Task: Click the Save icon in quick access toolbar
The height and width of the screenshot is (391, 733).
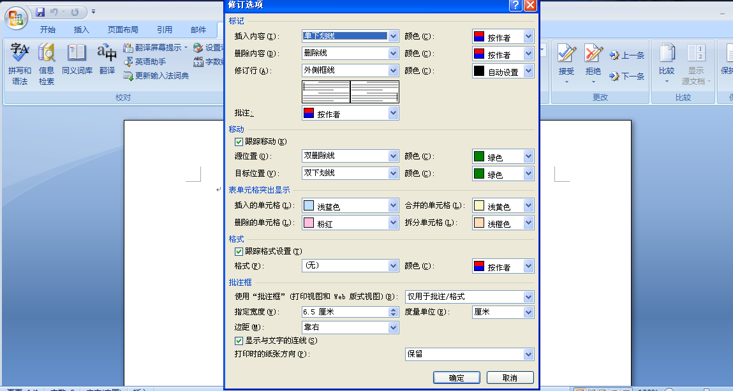Action: click(x=40, y=12)
